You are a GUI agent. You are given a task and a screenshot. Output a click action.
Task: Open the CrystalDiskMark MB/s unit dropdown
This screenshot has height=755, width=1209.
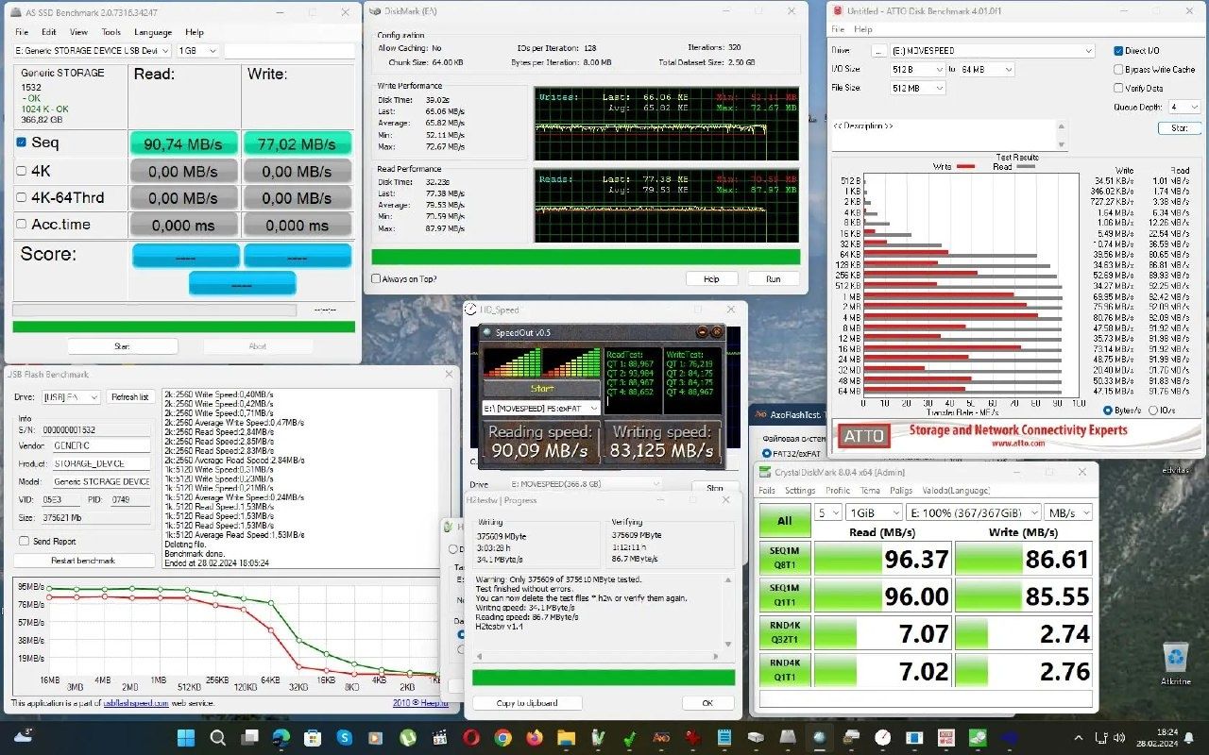tap(1069, 512)
